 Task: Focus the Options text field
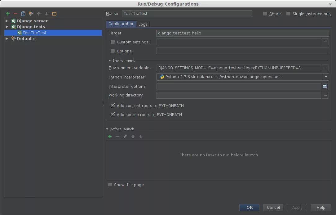point(243,51)
